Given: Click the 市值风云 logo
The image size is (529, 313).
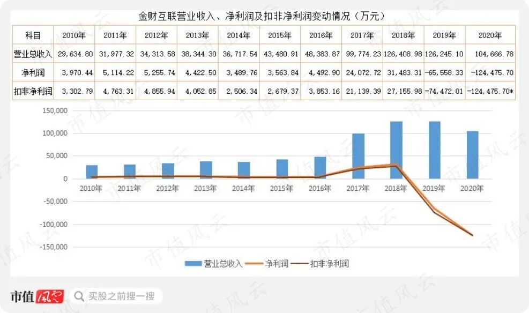Looking at the screenshot, I should point(37,296).
